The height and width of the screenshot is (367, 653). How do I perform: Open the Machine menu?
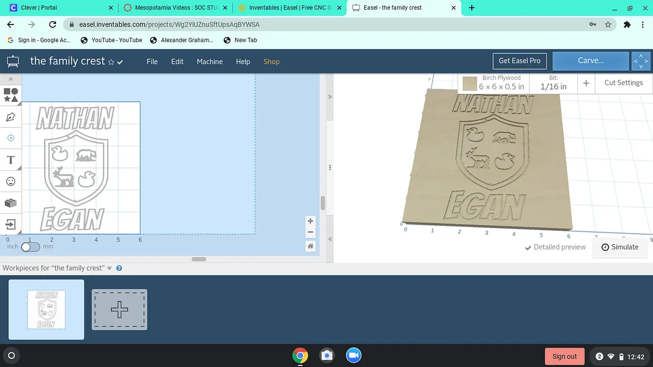coord(210,61)
